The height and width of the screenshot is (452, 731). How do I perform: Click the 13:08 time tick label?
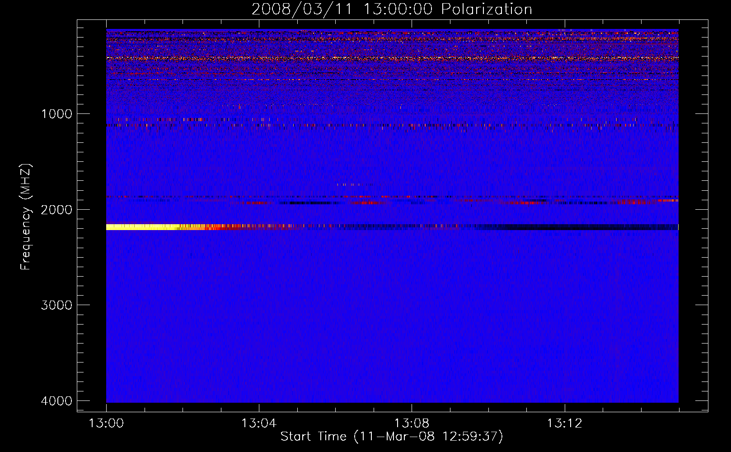[412, 424]
